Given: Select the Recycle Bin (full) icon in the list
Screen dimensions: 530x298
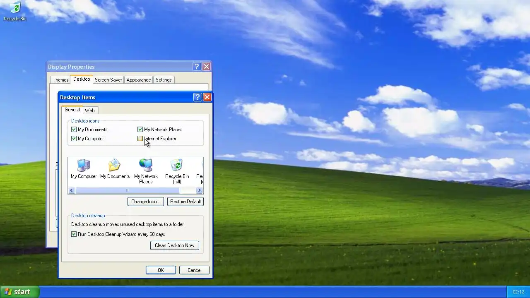Looking at the screenshot, I should 177,171.
